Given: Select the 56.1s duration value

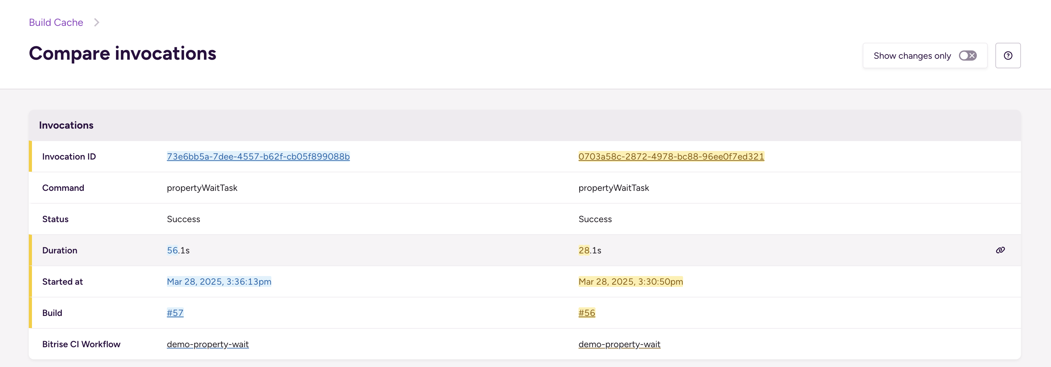Looking at the screenshot, I should coord(178,251).
